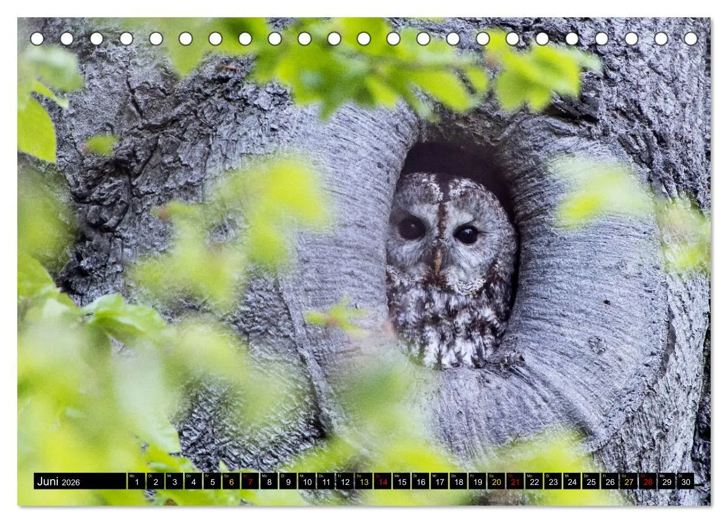Click the "Juni 2026" month label
The width and height of the screenshot is (728, 523).
point(58,481)
